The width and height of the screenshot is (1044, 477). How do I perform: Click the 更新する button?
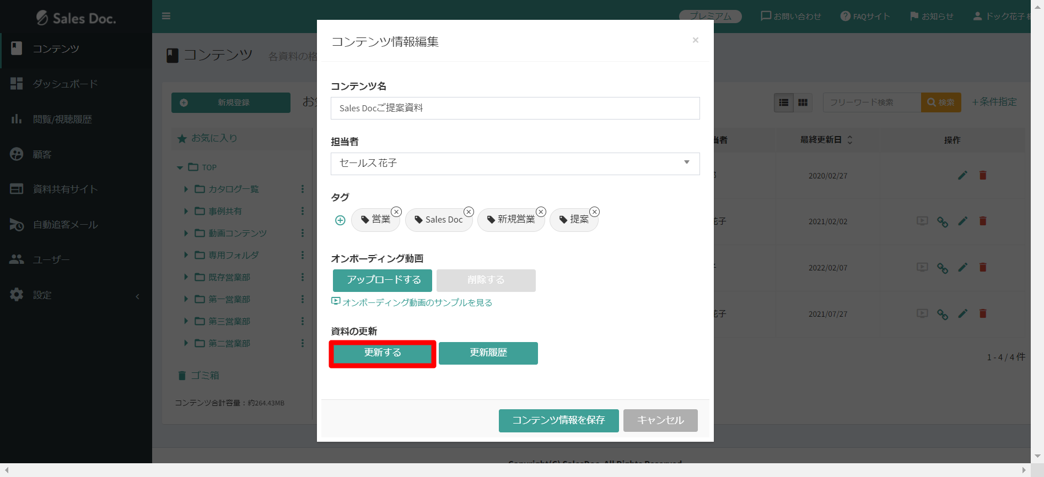[x=382, y=353]
